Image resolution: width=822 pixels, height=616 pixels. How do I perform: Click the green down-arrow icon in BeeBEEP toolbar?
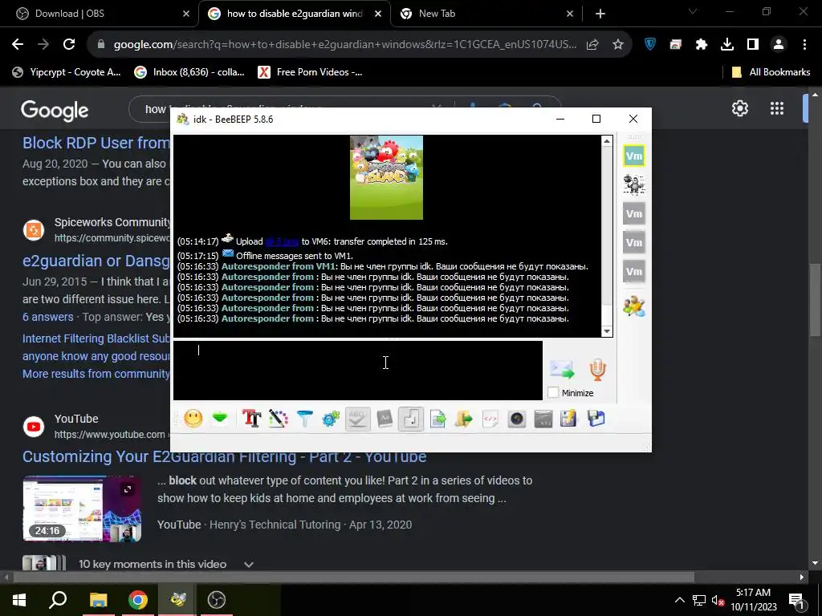[x=220, y=419]
